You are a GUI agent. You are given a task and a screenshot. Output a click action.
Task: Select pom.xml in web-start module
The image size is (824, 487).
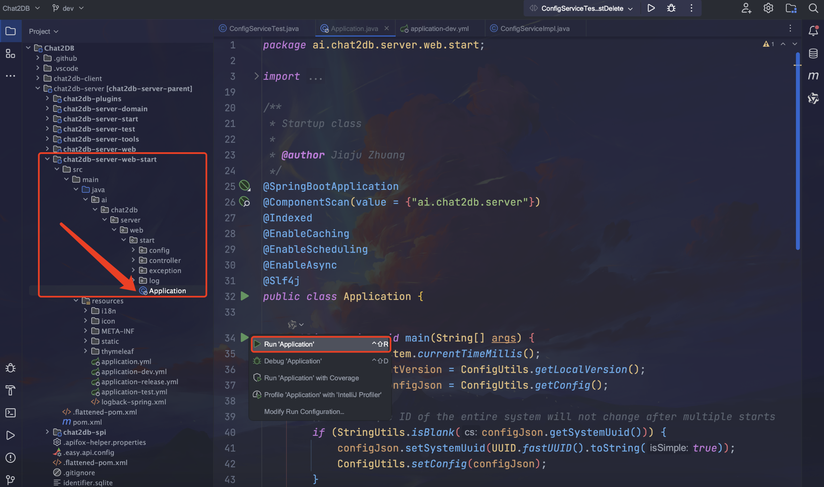[x=82, y=422]
